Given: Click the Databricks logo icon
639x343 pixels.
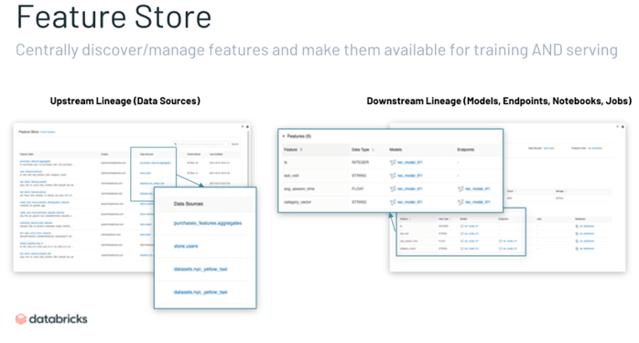Looking at the screenshot, I should coord(21,319).
